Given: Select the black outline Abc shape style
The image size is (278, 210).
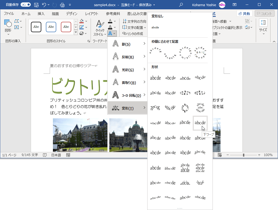Looking at the screenshot, I should (36, 27).
